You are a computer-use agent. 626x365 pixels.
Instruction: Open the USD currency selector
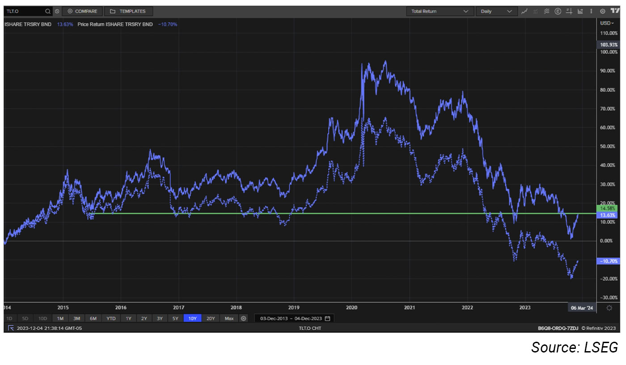click(607, 23)
